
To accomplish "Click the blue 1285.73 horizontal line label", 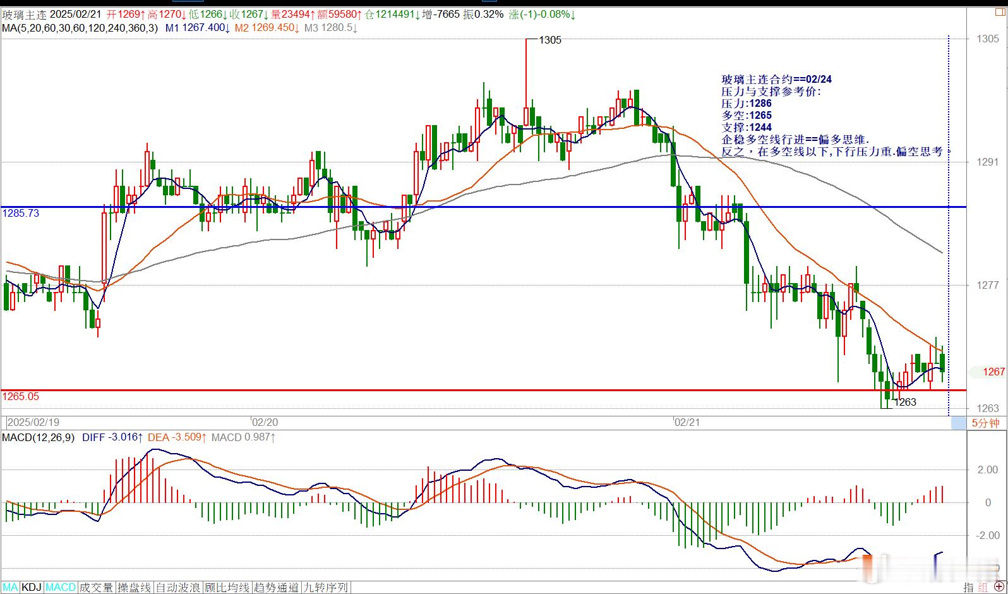I will click(20, 214).
